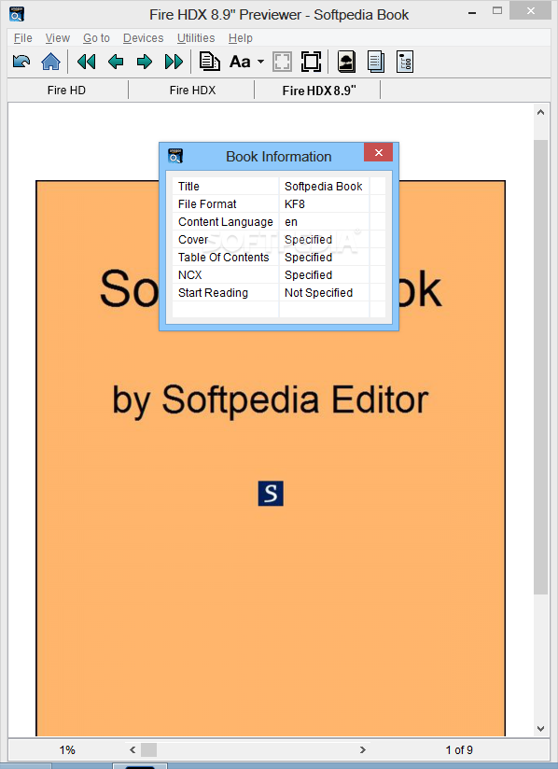This screenshot has width=558, height=769.
Task: Click the Book Information dialog icon
Action: coord(175,156)
